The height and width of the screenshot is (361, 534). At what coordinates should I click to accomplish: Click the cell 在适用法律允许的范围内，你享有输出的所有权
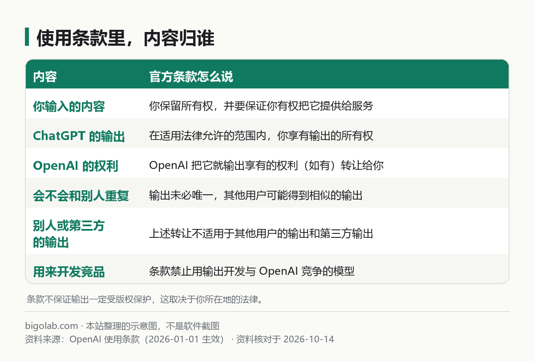point(261,136)
